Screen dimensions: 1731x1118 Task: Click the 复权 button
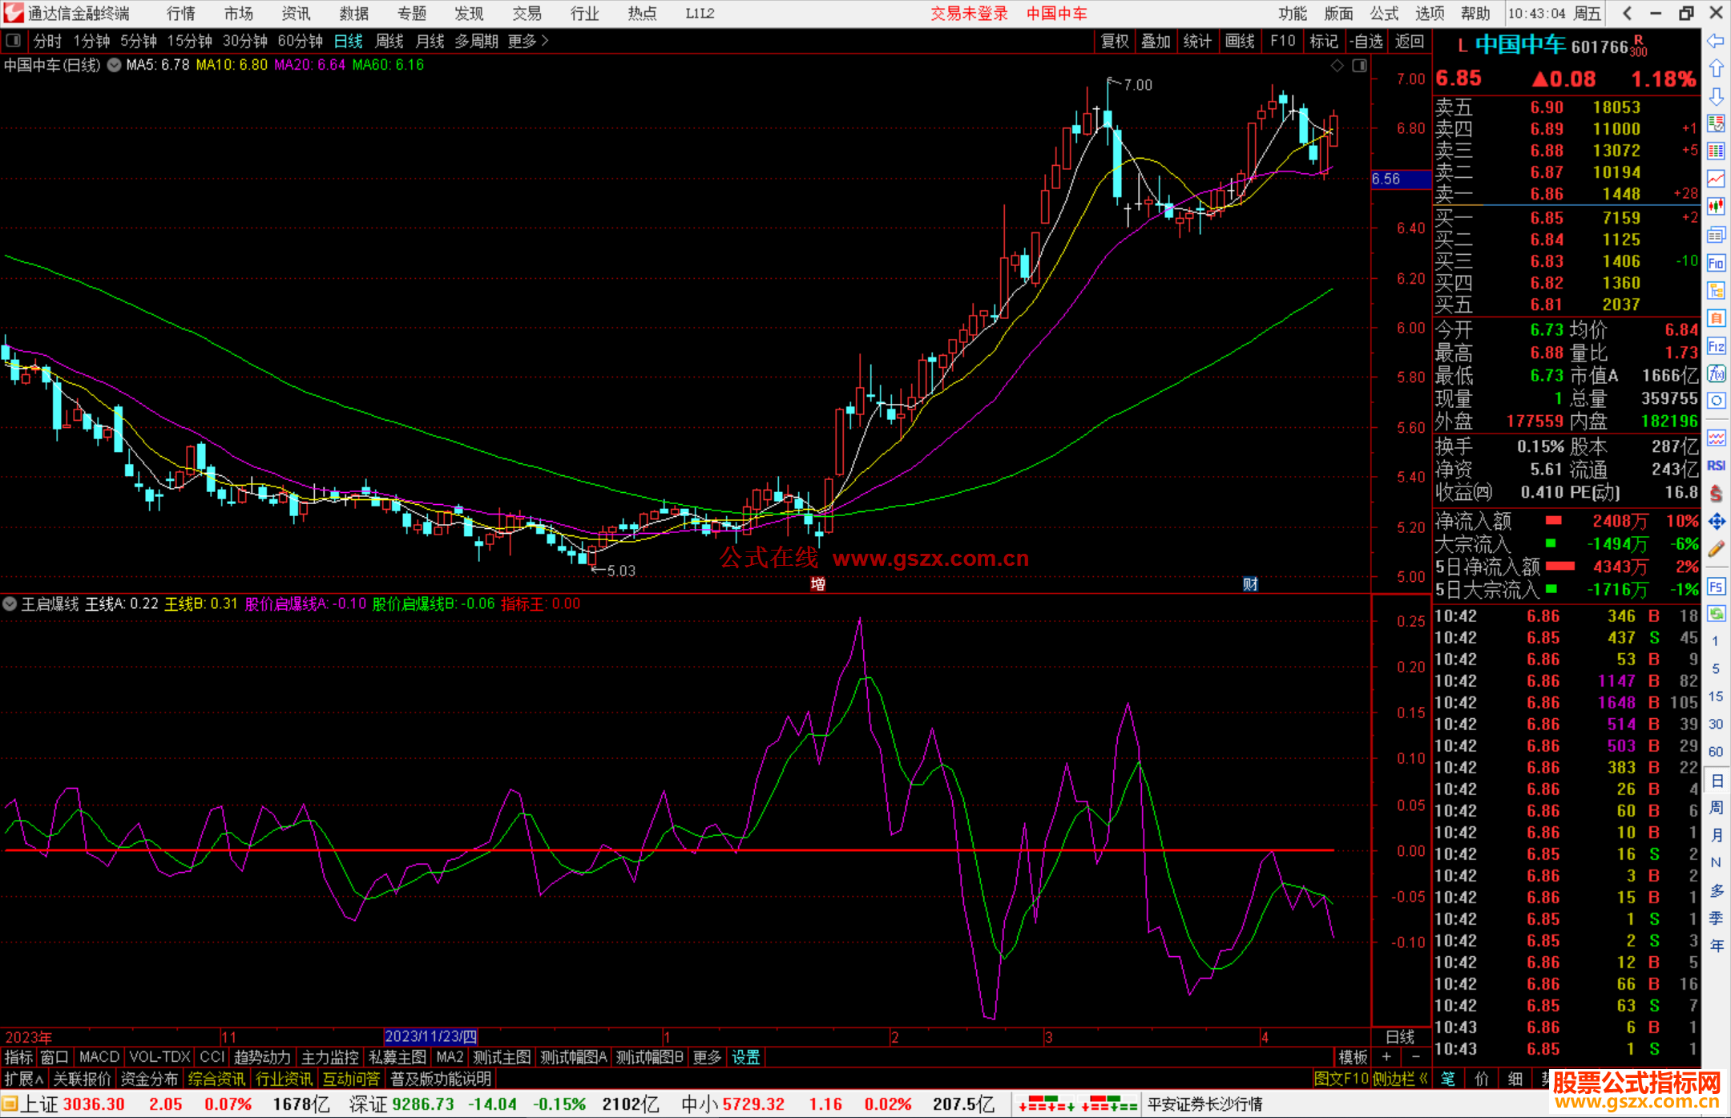coord(1114,41)
